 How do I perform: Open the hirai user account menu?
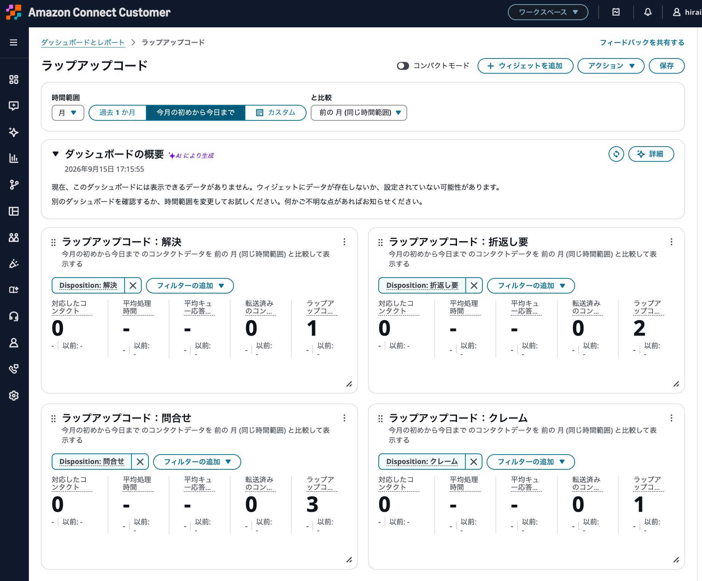[687, 12]
